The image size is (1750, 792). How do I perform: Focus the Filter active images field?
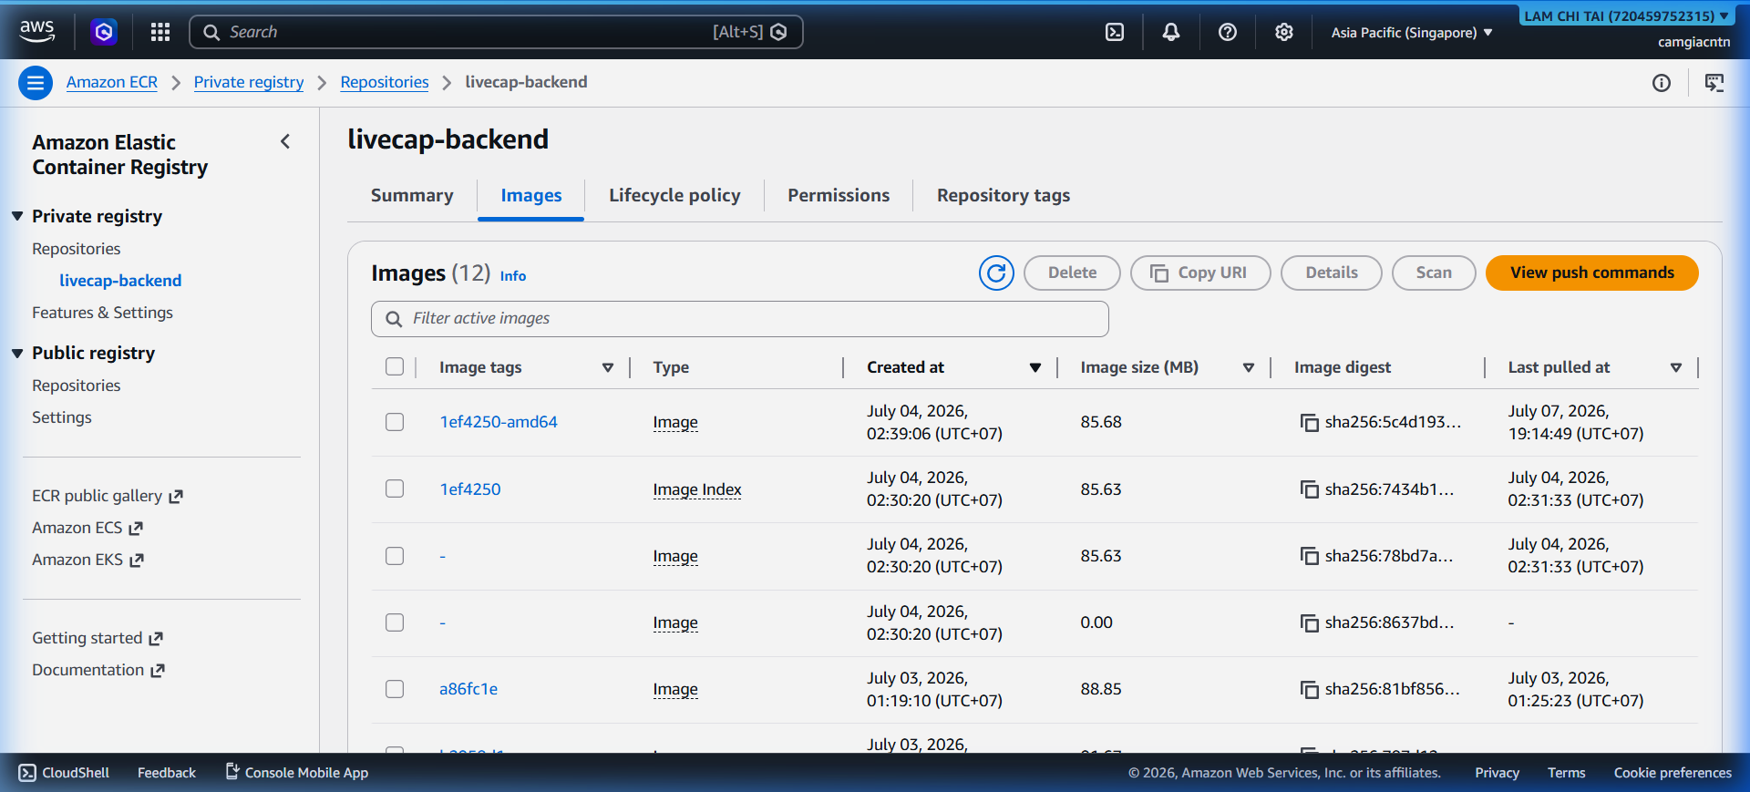tap(740, 319)
